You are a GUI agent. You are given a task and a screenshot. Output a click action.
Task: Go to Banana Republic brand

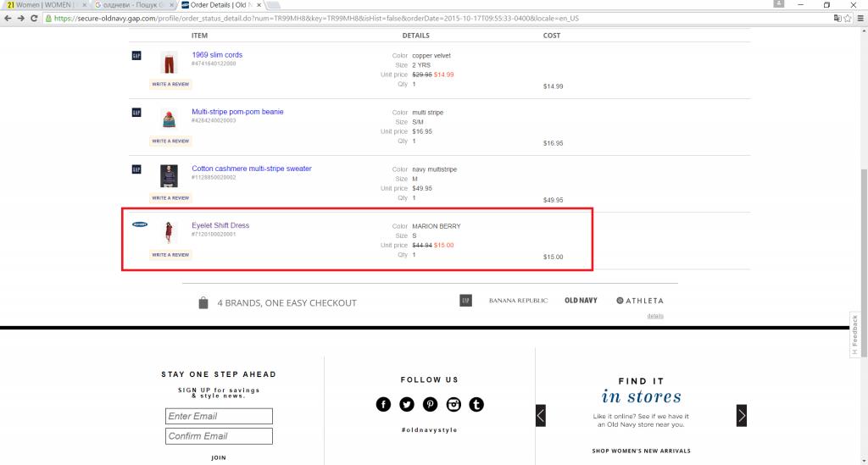[518, 301]
